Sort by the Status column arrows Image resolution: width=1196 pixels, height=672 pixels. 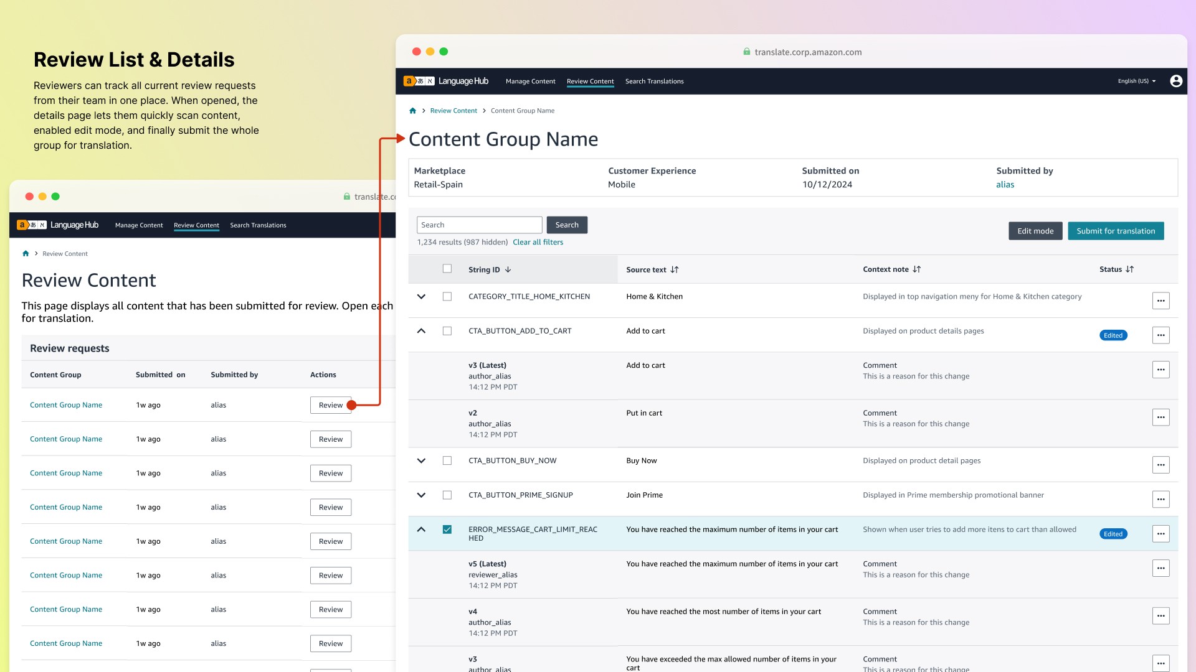click(x=1129, y=269)
